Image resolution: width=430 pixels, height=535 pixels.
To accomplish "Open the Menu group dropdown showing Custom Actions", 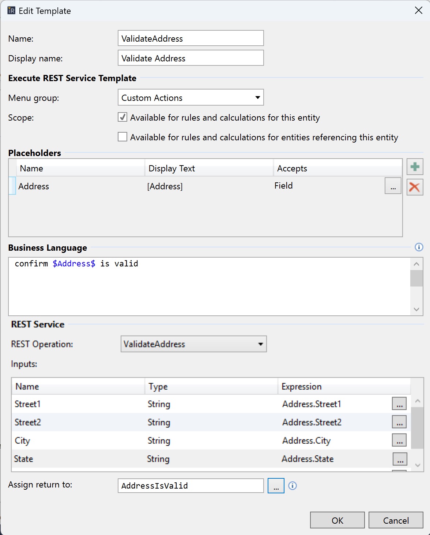I will (257, 98).
